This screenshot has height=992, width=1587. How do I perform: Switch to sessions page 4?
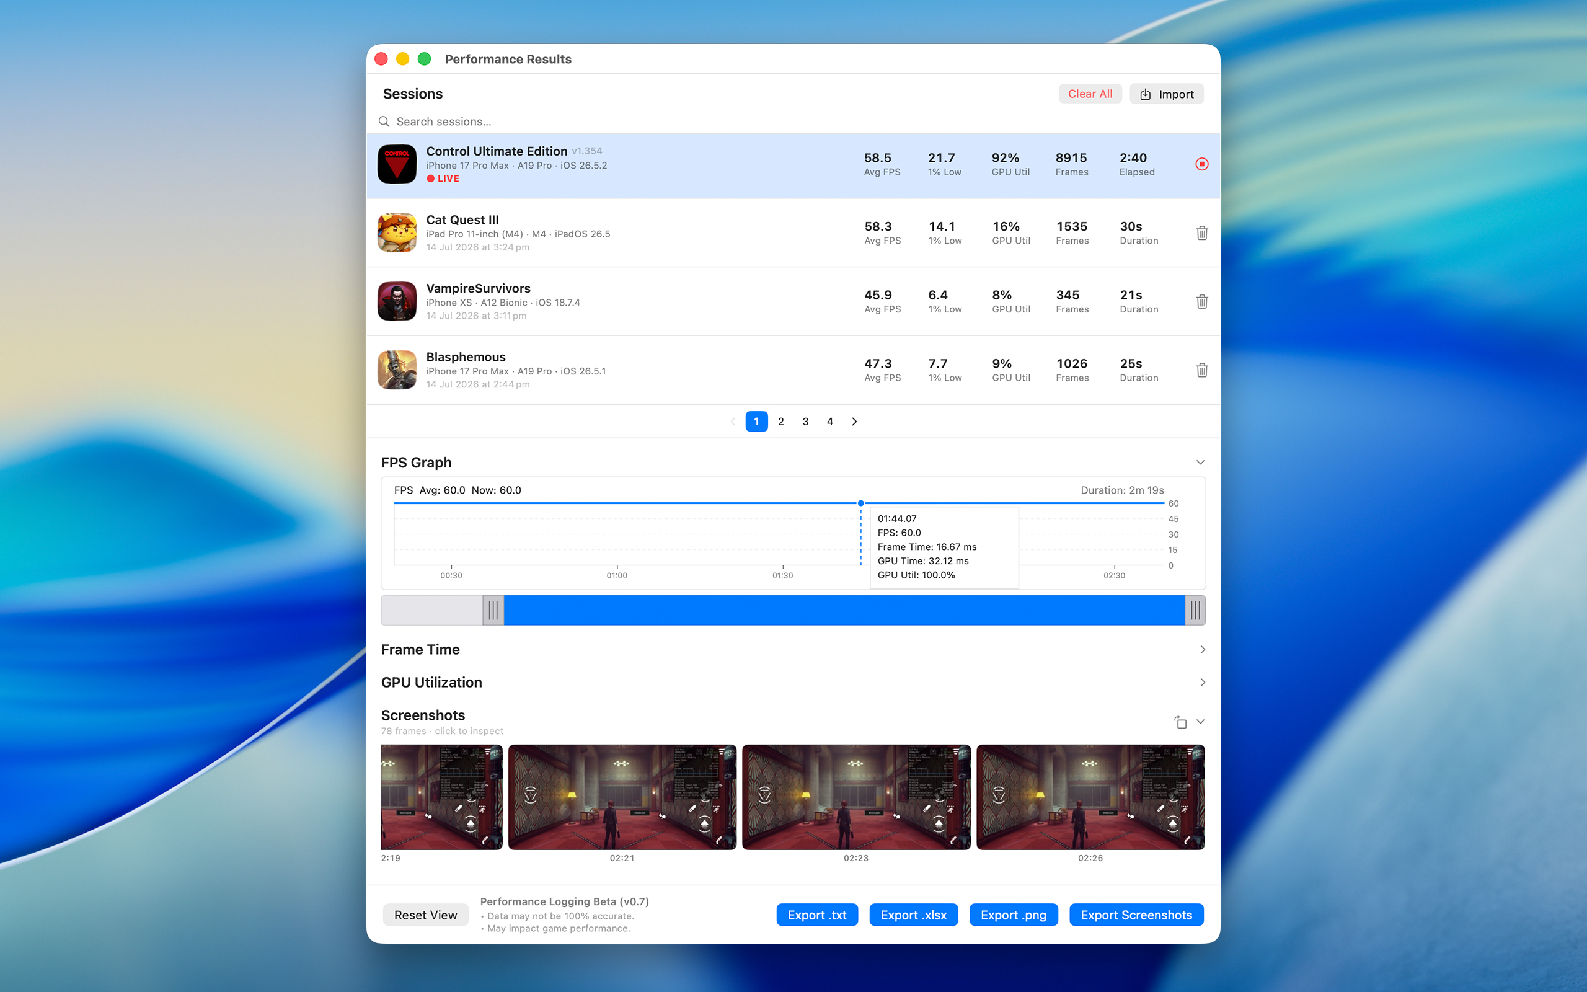point(829,421)
